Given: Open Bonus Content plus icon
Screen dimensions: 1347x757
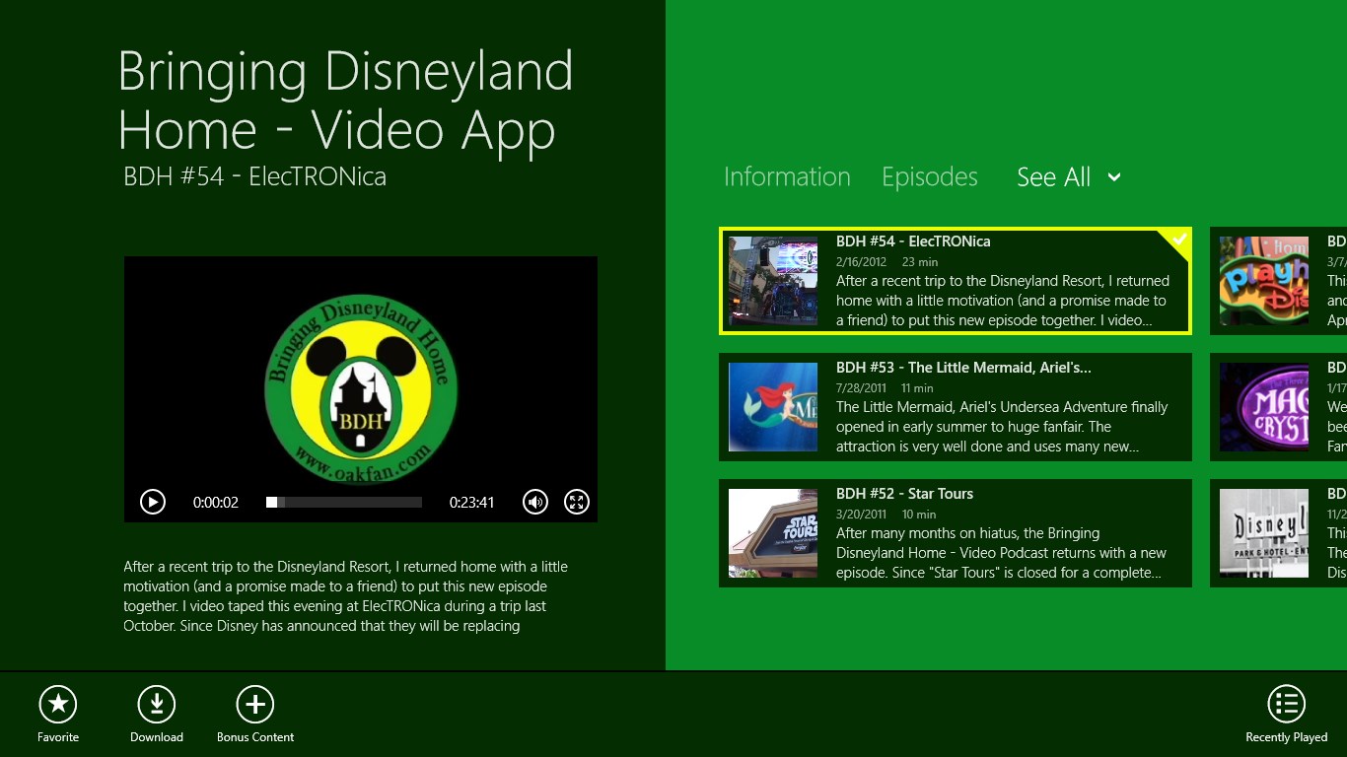Looking at the screenshot, I should [x=255, y=704].
